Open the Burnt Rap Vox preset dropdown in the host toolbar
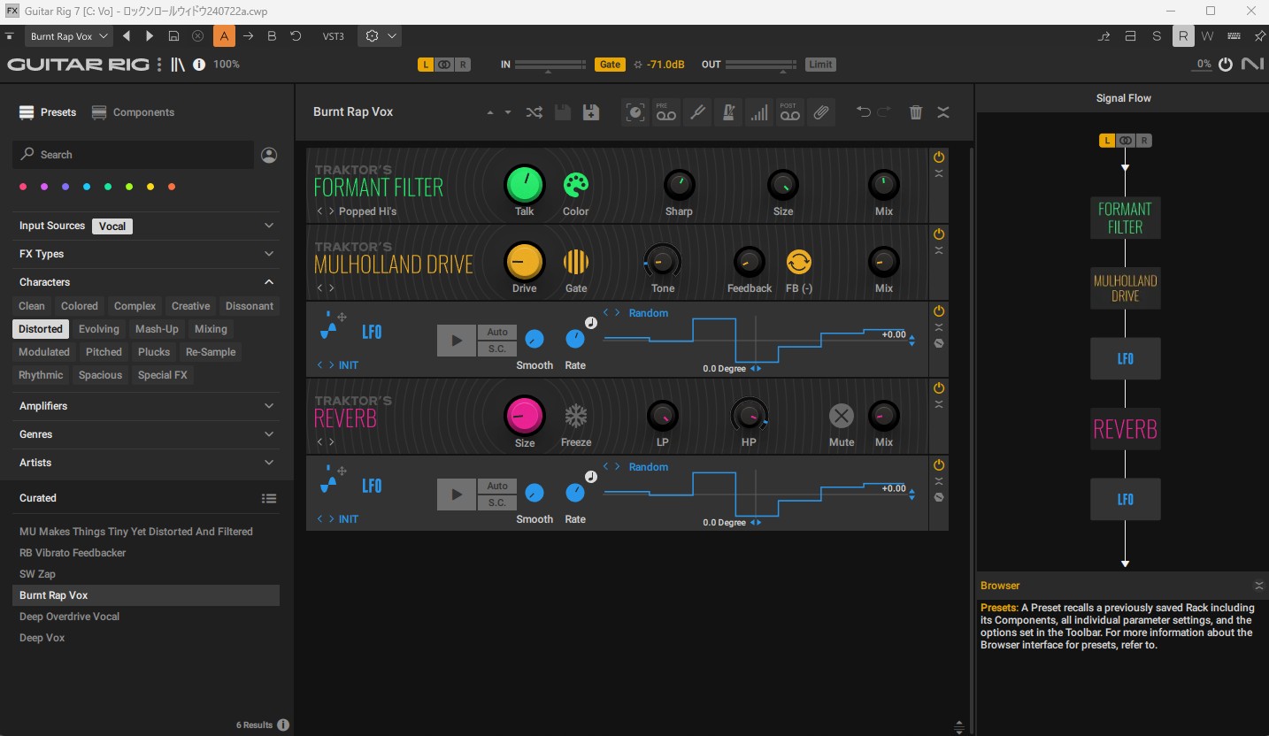Screen dimensions: 1269x736 coord(69,36)
